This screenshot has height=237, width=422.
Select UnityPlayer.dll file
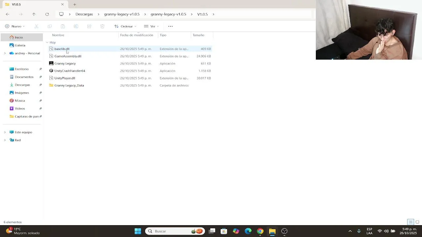[65, 78]
